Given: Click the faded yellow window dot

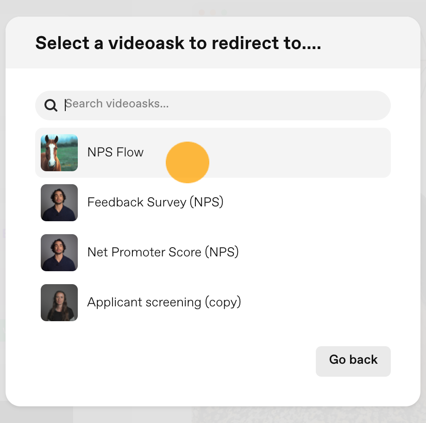Looking at the screenshot, I should 213,12.
